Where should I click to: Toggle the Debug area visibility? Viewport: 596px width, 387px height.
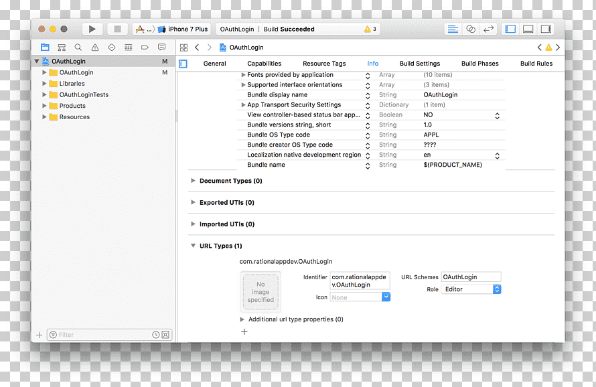528,29
